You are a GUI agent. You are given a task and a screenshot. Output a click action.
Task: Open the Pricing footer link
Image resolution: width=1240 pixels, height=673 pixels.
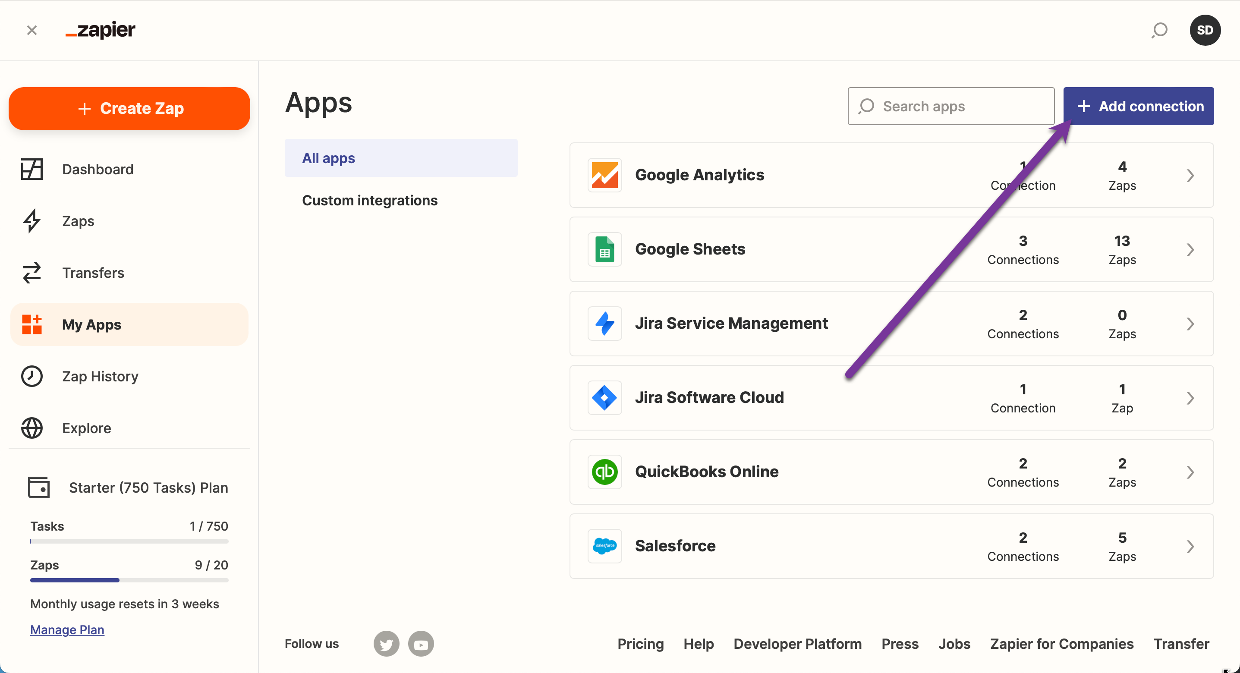click(x=640, y=644)
